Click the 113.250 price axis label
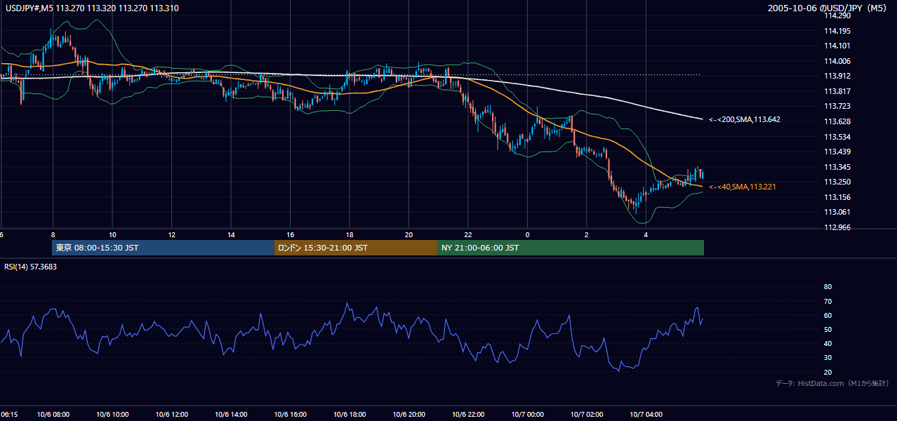The width and height of the screenshot is (897, 421). point(837,182)
